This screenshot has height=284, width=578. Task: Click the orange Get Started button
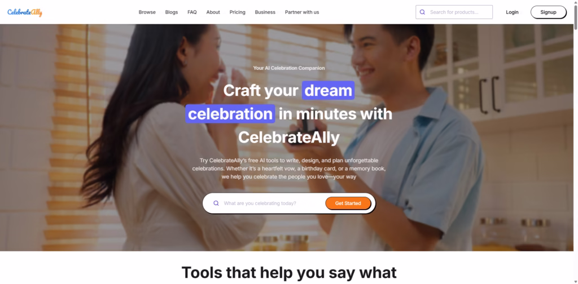pos(348,203)
